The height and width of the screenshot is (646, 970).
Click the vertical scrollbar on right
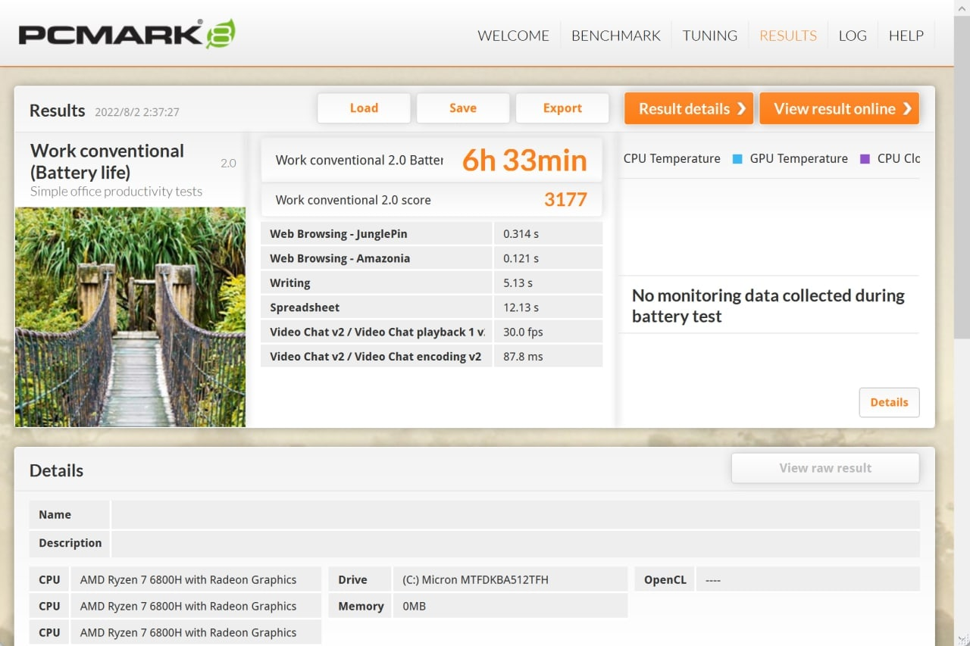click(x=961, y=227)
